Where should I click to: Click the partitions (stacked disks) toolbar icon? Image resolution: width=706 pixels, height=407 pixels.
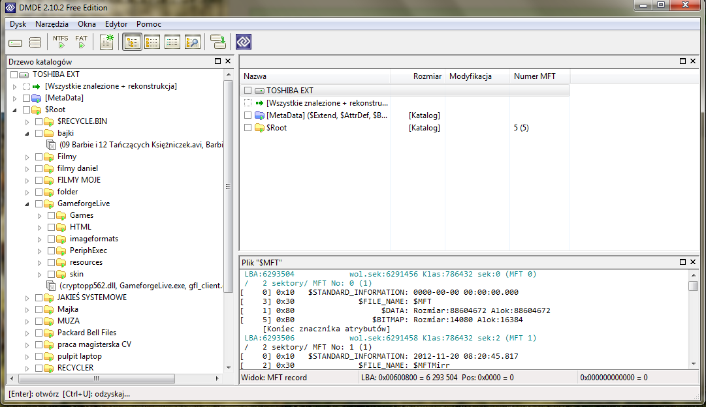(x=35, y=42)
